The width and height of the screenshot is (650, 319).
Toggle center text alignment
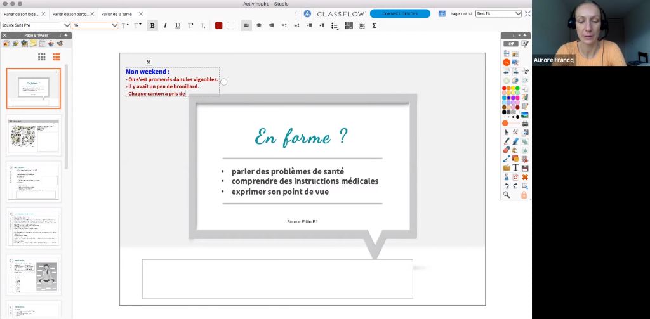click(259, 26)
